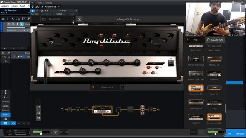246x138 pixels.
Task: Click the Copiar button
Action: (x=59, y=14)
